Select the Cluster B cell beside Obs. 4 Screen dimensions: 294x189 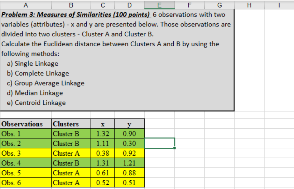(x=71, y=163)
